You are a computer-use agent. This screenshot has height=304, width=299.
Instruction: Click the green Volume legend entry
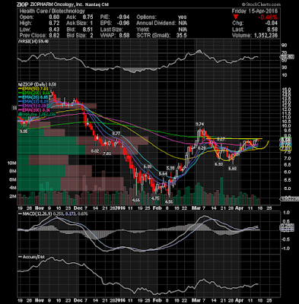37,114
